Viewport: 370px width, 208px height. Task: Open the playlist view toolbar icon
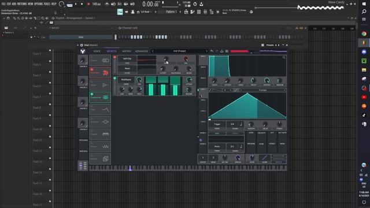[186, 12]
